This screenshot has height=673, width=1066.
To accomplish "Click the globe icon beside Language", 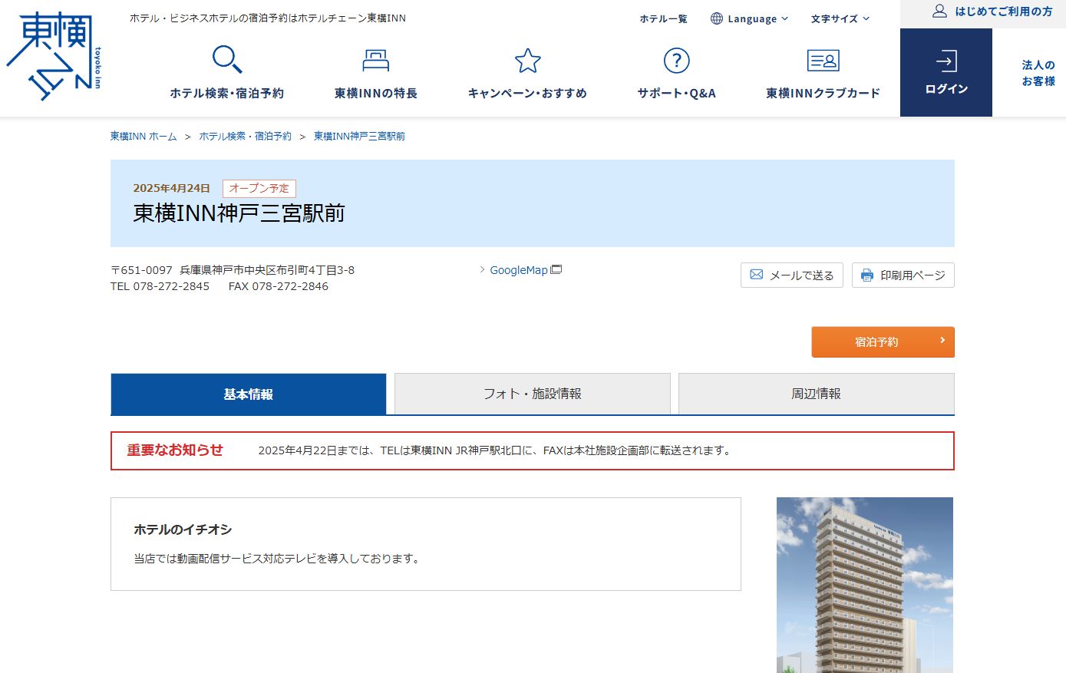I will [x=717, y=18].
